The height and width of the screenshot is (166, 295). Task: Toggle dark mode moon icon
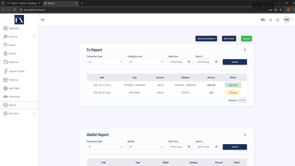[271, 20]
